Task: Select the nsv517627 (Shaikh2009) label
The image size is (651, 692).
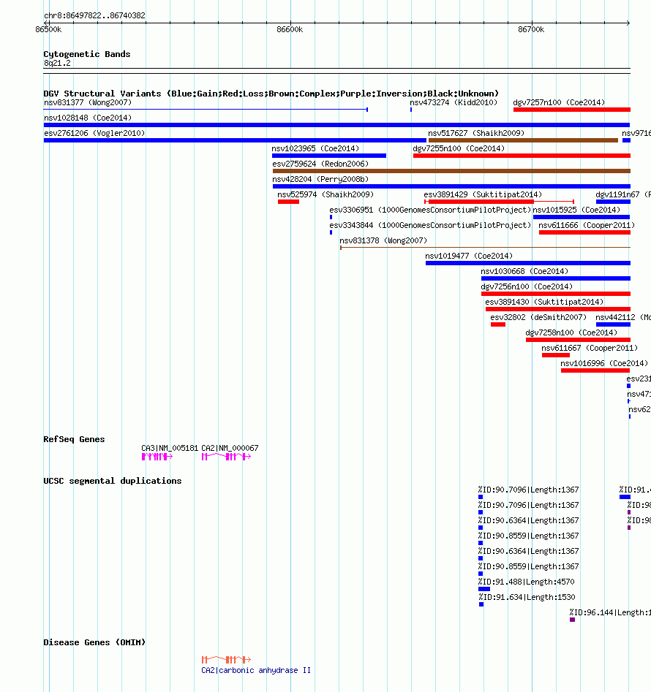Action: (476, 133)
